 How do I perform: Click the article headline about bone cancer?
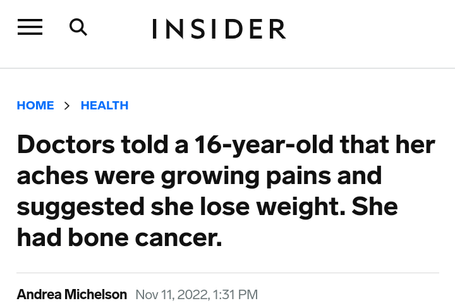click(226, 190)
